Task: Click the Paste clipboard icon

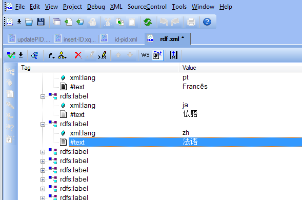Action: tap(132, 22)
